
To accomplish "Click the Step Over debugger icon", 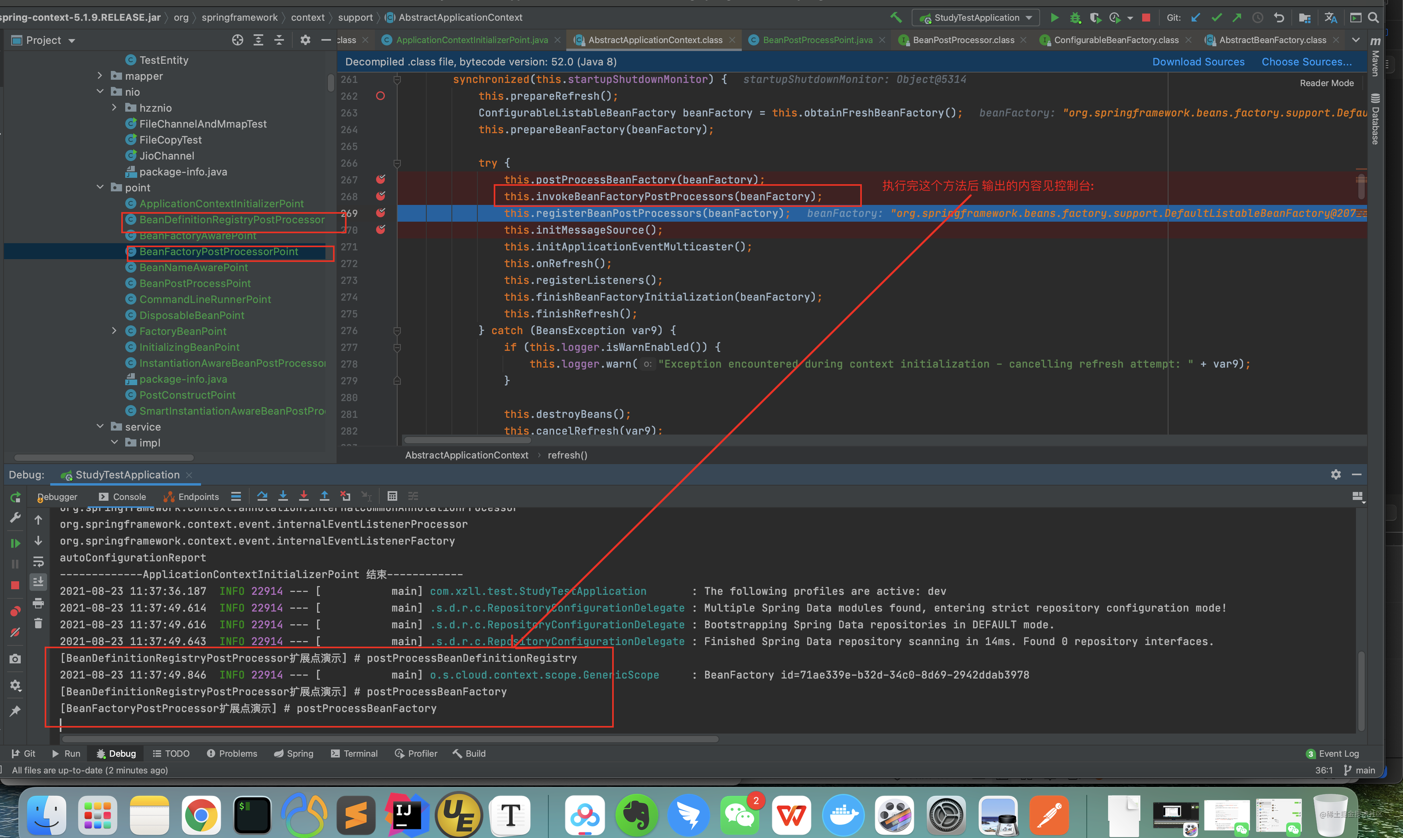I will click(x=262, y=496).
